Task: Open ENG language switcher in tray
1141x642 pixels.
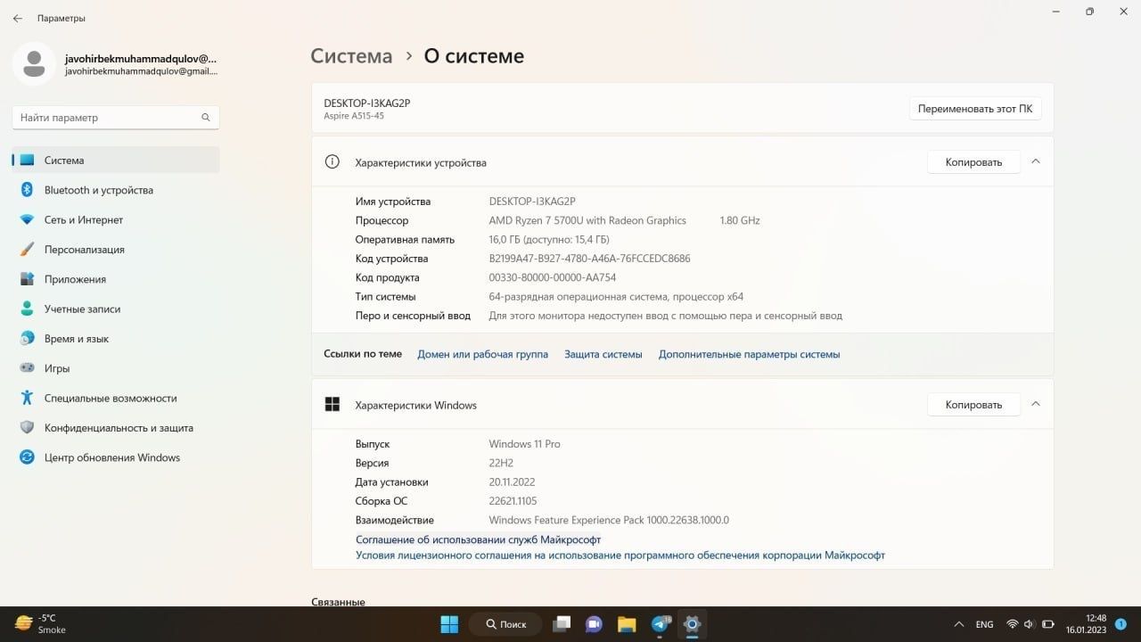Action: [x=984, y=624]
